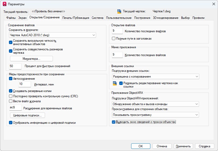Enable Вести файл журнала option
218x151 pixels.
(x=11, y=101)
